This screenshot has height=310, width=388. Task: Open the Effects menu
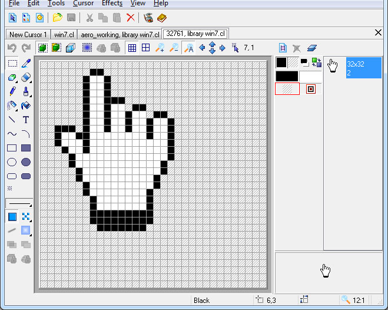click(x=112, y=3)
